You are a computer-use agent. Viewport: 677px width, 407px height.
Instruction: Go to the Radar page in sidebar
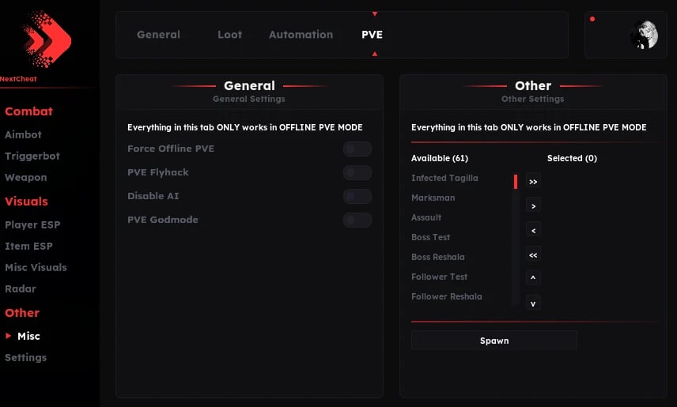21,289
